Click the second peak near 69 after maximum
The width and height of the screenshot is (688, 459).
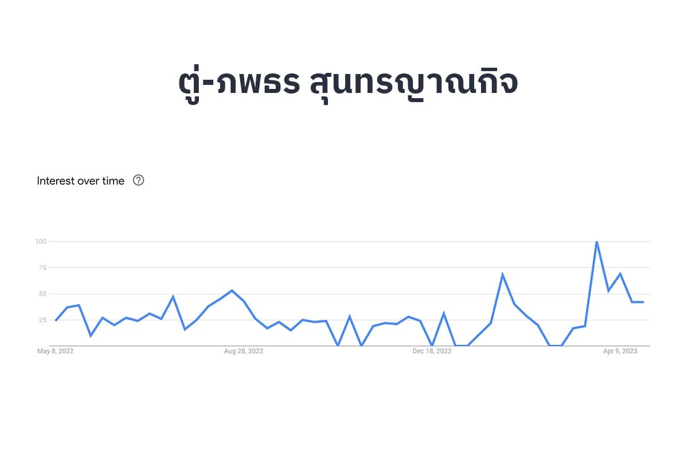click(x=620, y=274)
